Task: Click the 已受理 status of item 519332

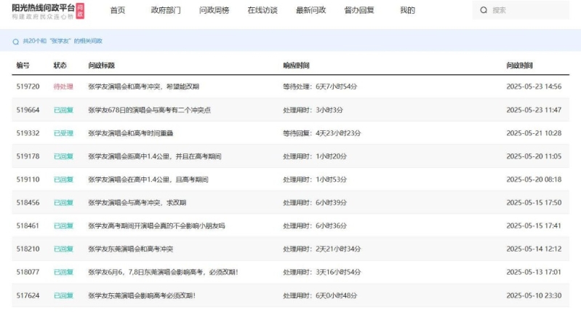Action: click(63, 133)
